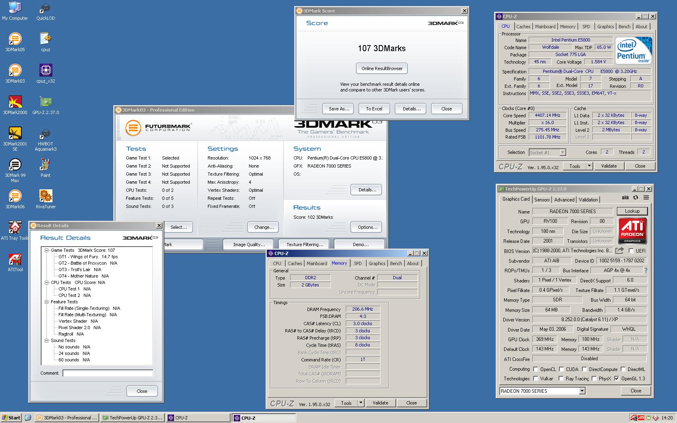Image resolution: width=677 pixels, height=423 pixels.
Task: Click the GPU-Z BIOS share/export icon
Action: pyautogui.click(x=620, y=251)
